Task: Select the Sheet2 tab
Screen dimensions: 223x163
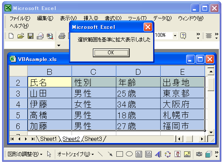Action: pos(71,139)
